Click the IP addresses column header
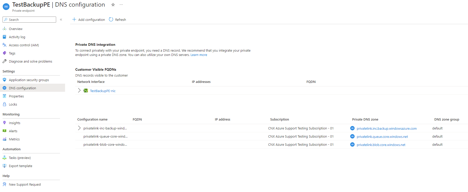 [201, 82]
